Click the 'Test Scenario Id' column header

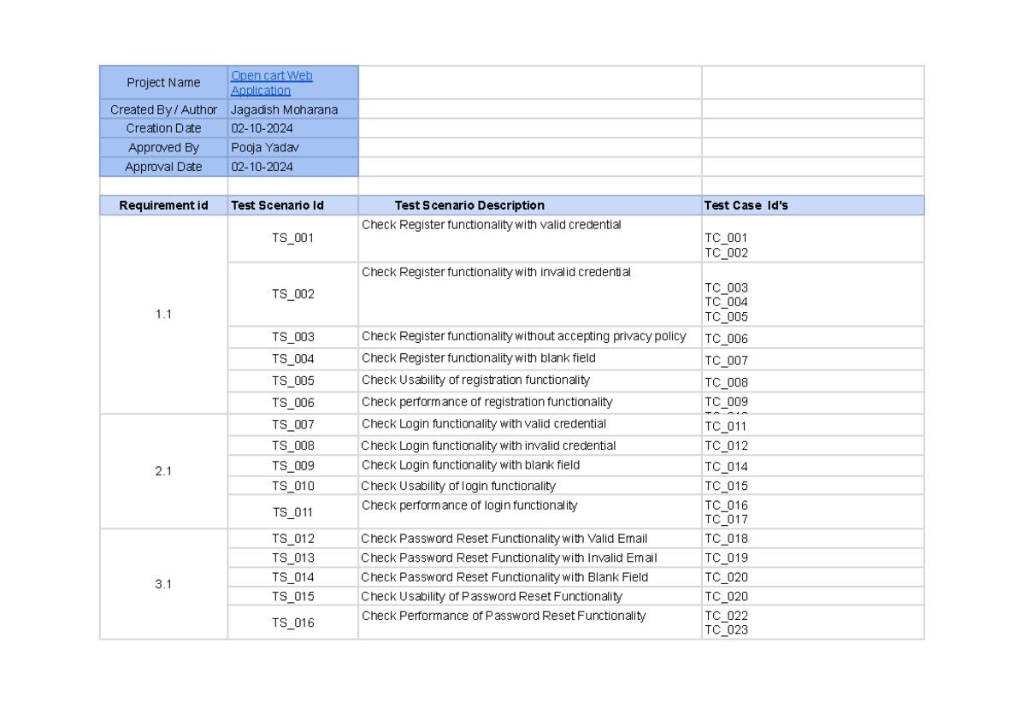click(x=292, y=205)
